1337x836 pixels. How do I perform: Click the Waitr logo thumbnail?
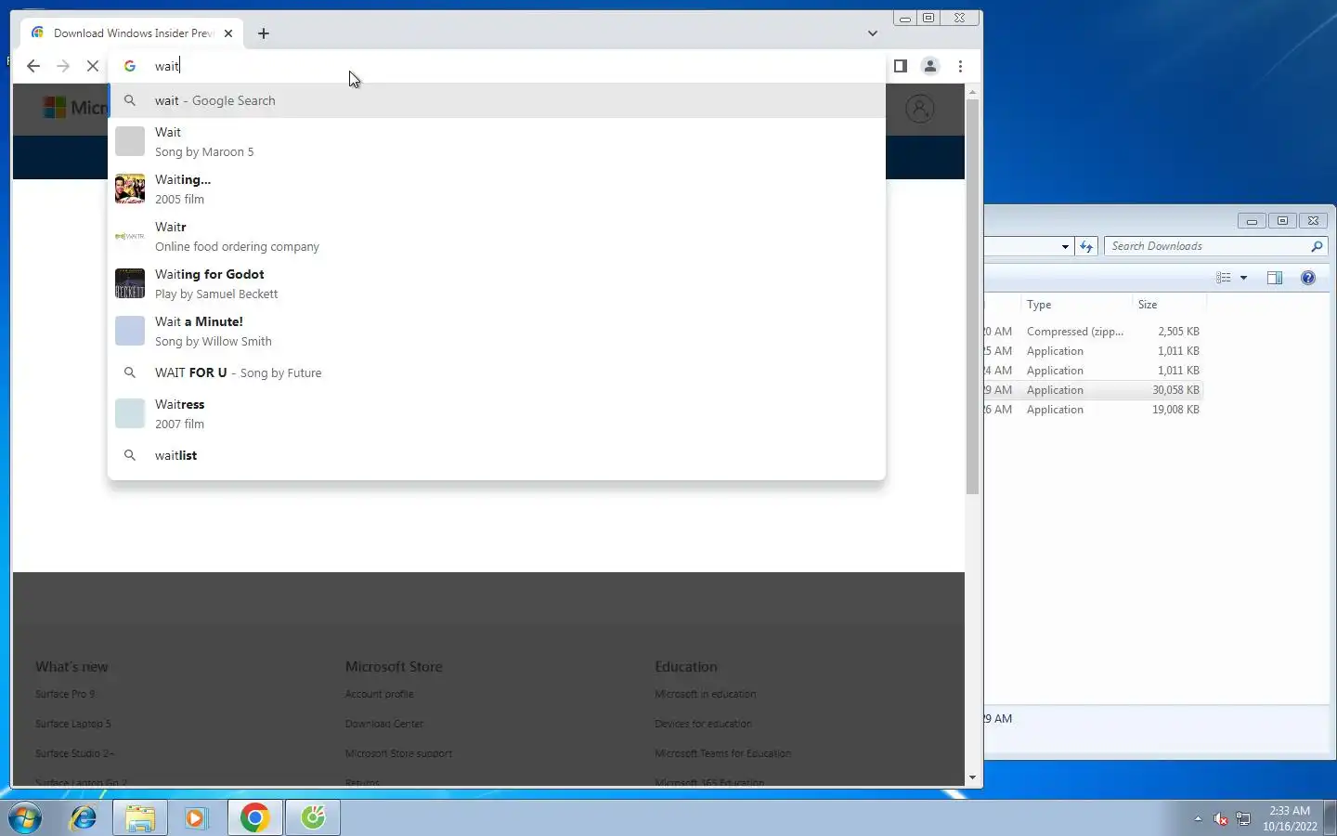point(130,236)
